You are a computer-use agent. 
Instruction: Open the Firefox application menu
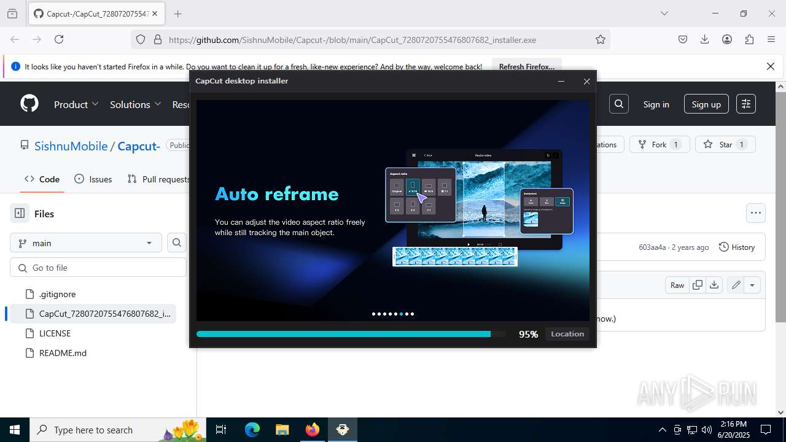[x=771, y=39]
